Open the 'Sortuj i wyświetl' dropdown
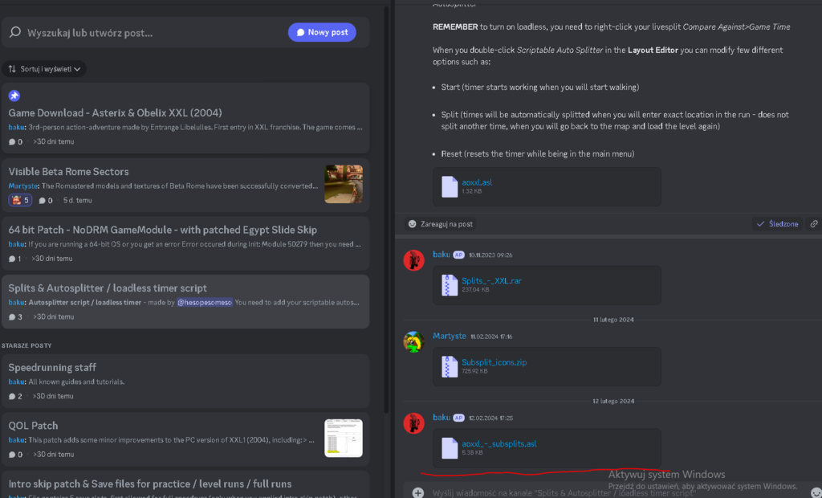This screenshot has height=498, width=822. (x=44, y=69)
